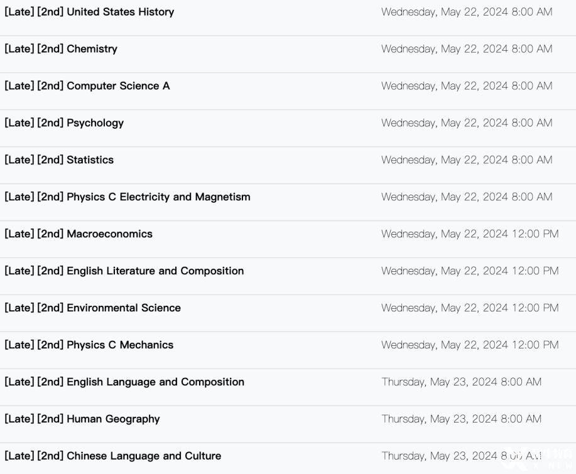Select the Environmental Science exam date

(470, 308)
